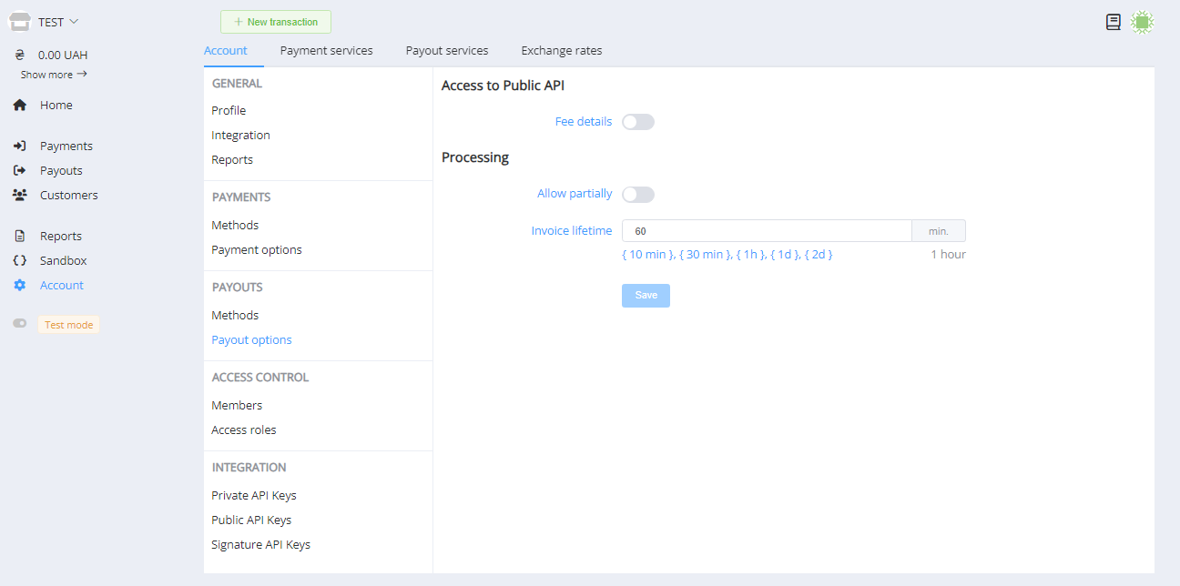Click the New transaction button
This screenshot has width=1180, height=586.
pyautogui.click(x=275, y=22)
